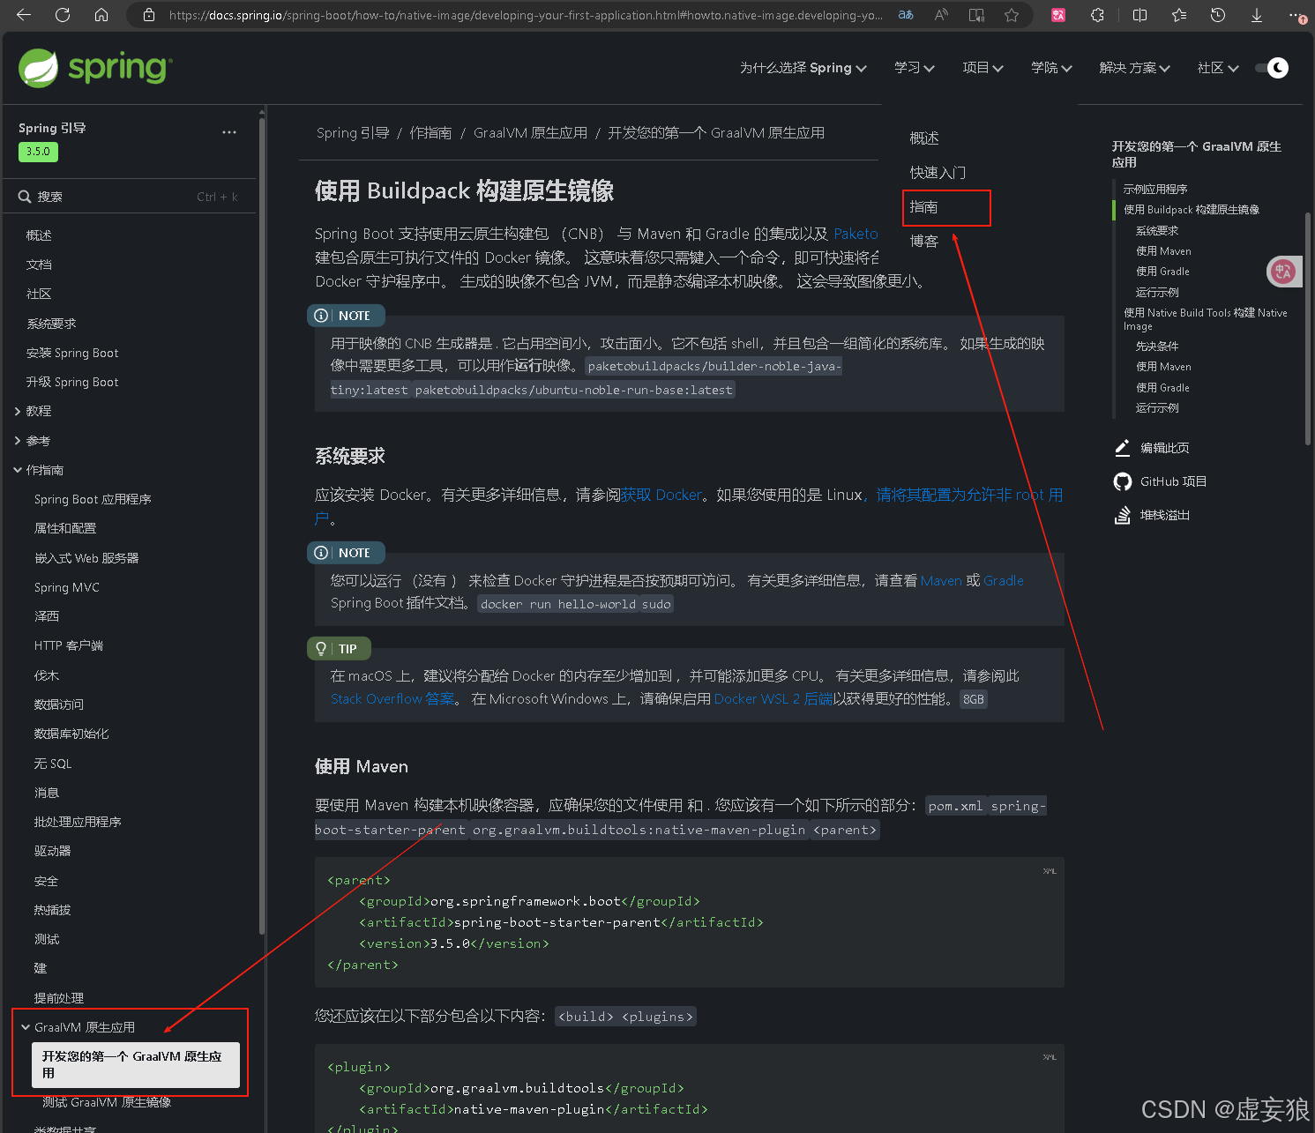Screen dimensions: 1315x1133
Task: Open 示例应用程序 in right table of contents
Action: 1155,190
